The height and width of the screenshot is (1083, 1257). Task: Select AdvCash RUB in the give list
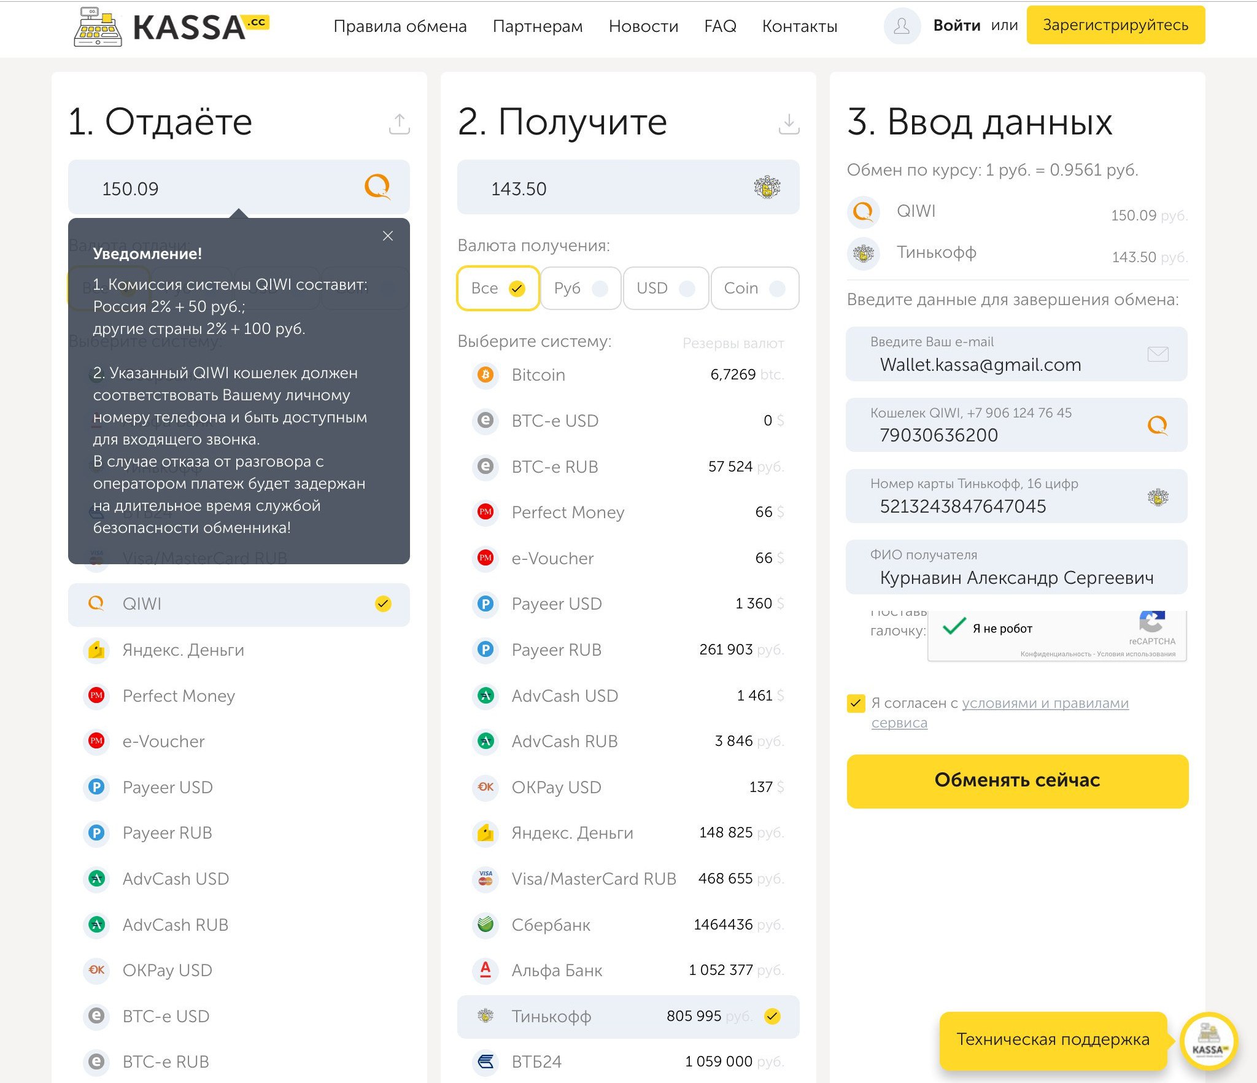click(239, 925)
